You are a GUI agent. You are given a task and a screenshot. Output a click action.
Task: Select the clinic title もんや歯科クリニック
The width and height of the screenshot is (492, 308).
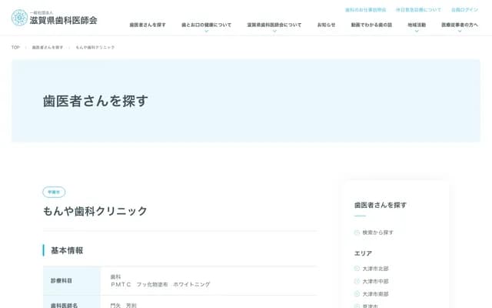95,211
